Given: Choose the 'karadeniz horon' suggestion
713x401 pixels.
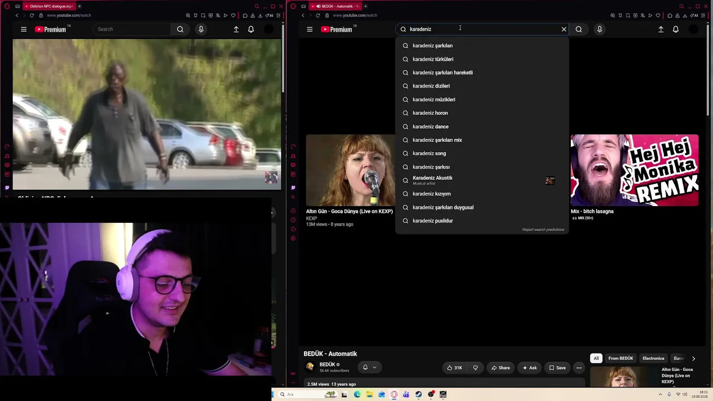Looking at the screenshot, I should point(482,113).
